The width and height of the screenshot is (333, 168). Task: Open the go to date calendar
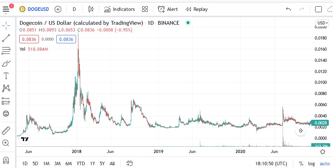(129, 163)
